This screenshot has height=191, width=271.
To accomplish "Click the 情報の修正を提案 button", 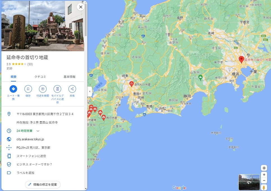I will (x=43, y=185).
